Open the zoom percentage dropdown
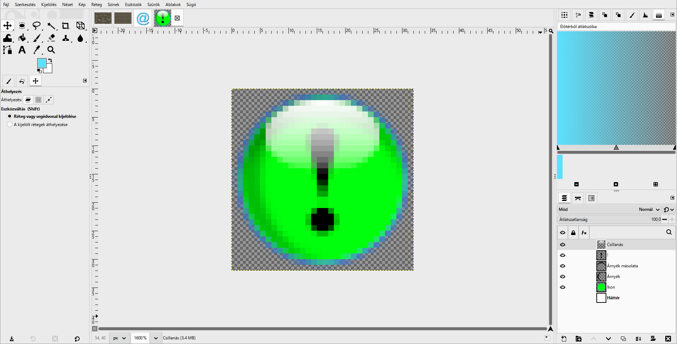The image size is (677, 344). (156, 338)
